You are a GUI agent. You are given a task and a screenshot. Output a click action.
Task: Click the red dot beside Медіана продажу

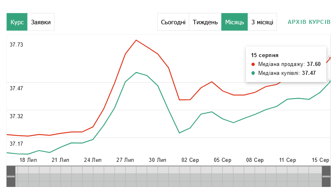point(253,64)
